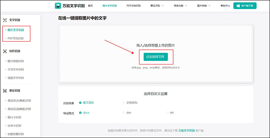Click the 选择自定义设置 heading

point(156,94)
